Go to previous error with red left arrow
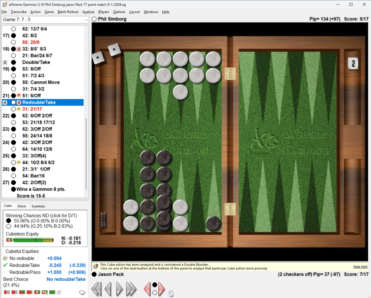Screen dimensions: 371x298 pyautogui.click(x=147, y=289)
